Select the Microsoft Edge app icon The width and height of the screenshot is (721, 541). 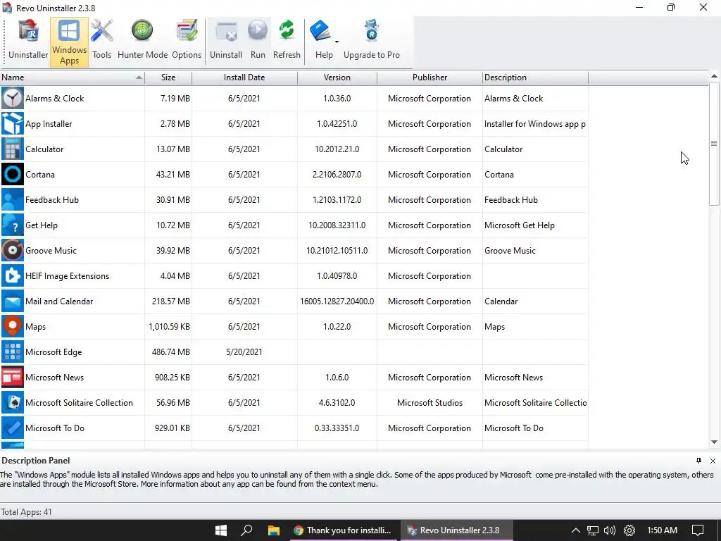coord(13,352)
